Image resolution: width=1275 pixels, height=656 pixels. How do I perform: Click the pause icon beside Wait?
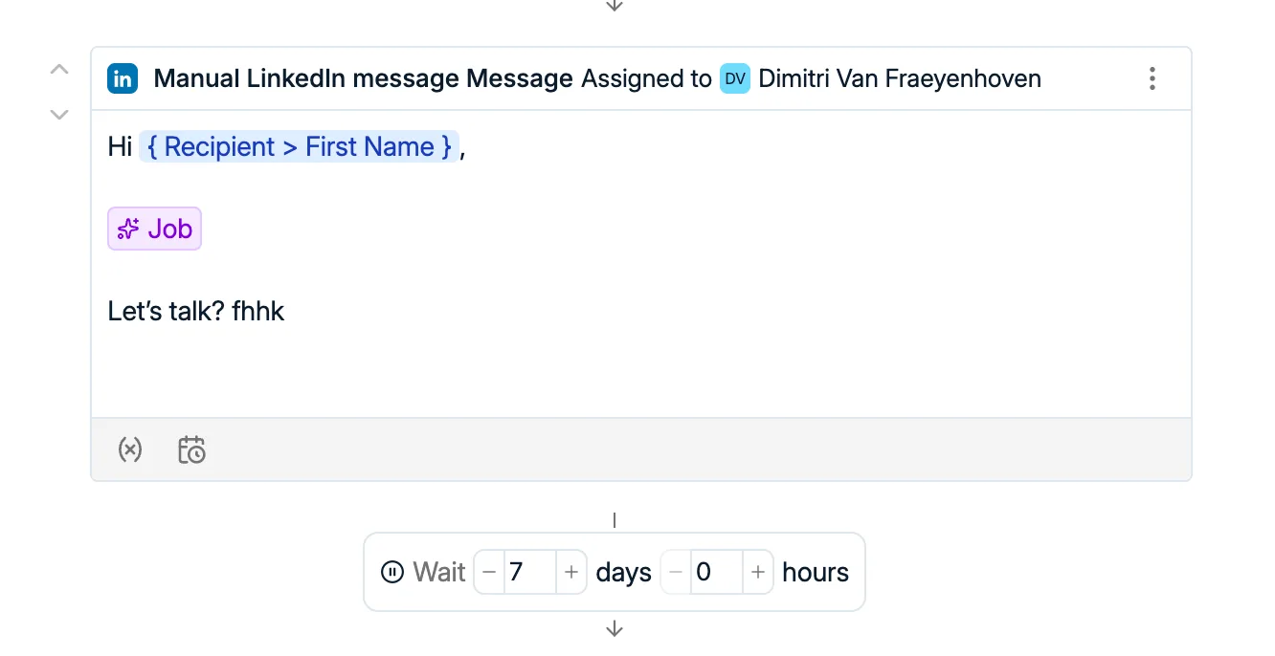coord(392,572)
